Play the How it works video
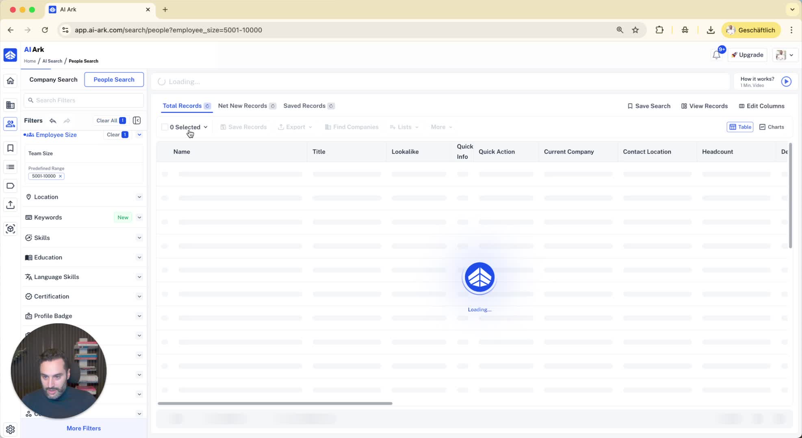The image size is (802, 438). [786, 82]
